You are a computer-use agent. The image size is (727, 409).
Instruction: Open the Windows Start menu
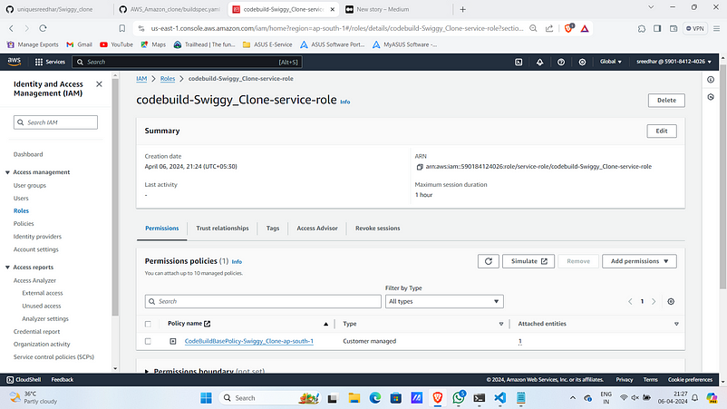(206, 398)
